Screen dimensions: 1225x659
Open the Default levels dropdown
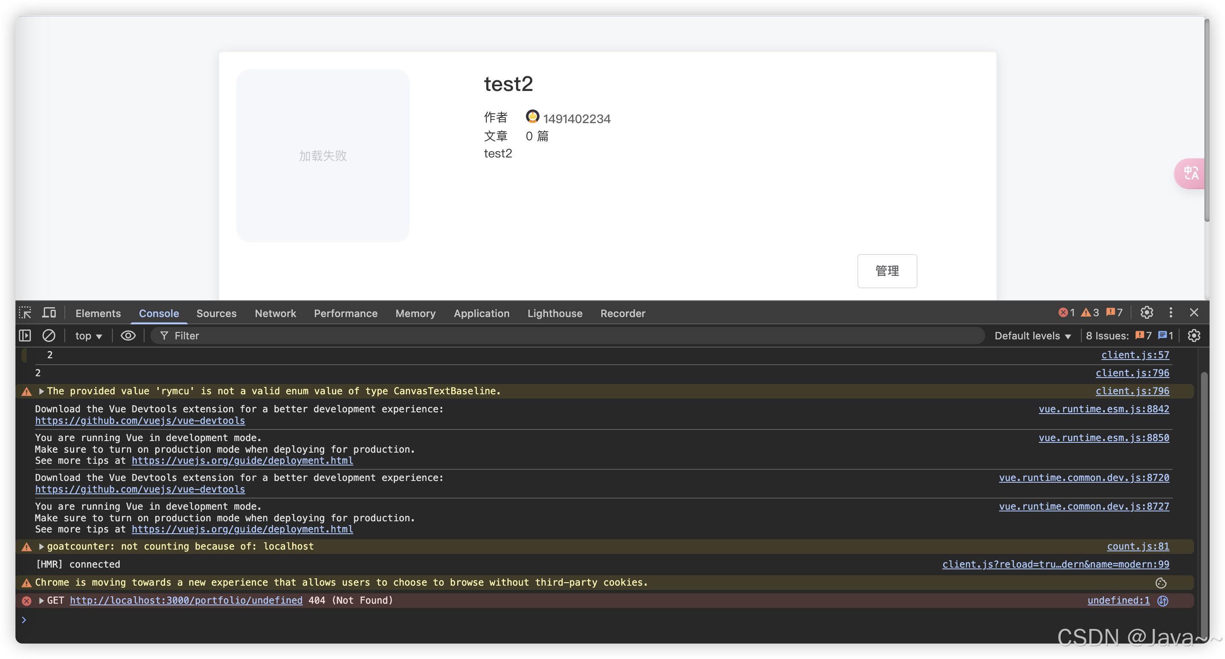(1032, 336)
